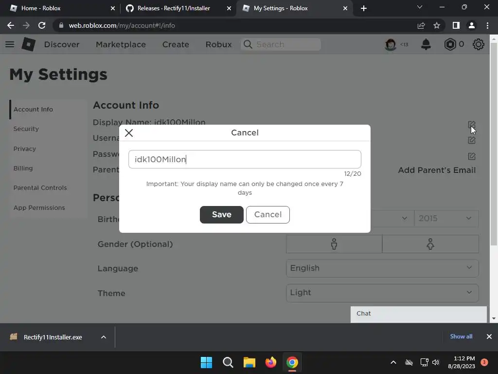The height and width of the screenshot is (374, 498).
Task: Open birthday year dropdown showing 2015
Action: (446, 219)
